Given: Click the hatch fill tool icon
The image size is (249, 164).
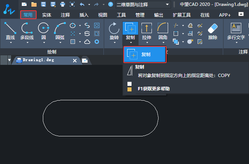Looking at the screenshot, I should tap(73, 42).
